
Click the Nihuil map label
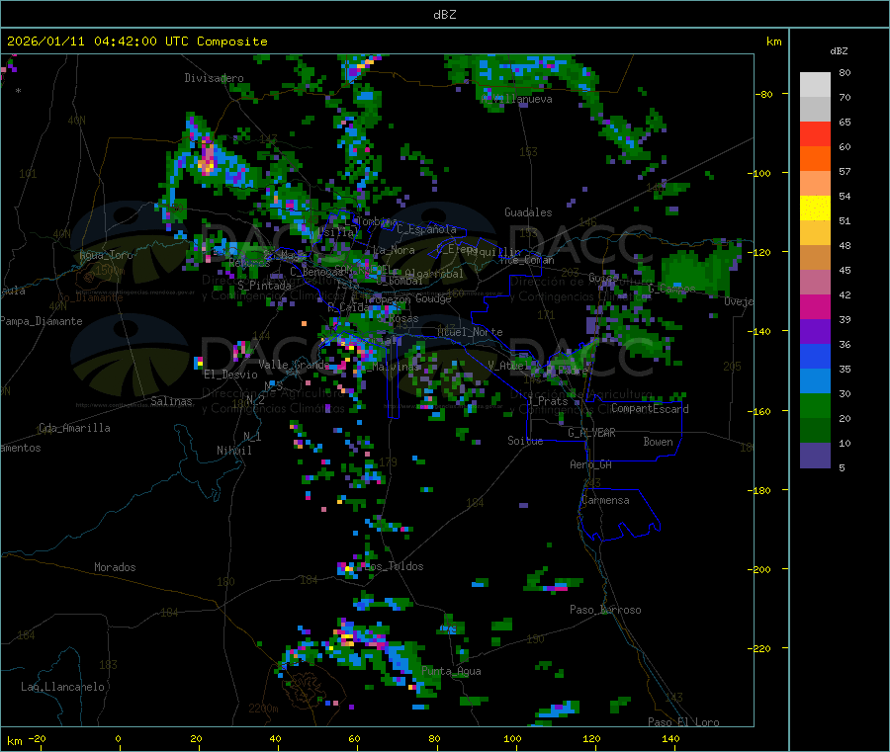click(x=233, y=451)
